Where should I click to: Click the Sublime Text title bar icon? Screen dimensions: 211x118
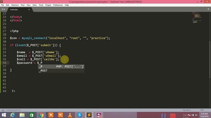[1, 1]
